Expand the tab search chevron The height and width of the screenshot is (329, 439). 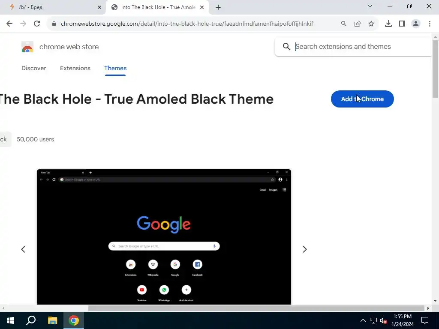point(370,6)
